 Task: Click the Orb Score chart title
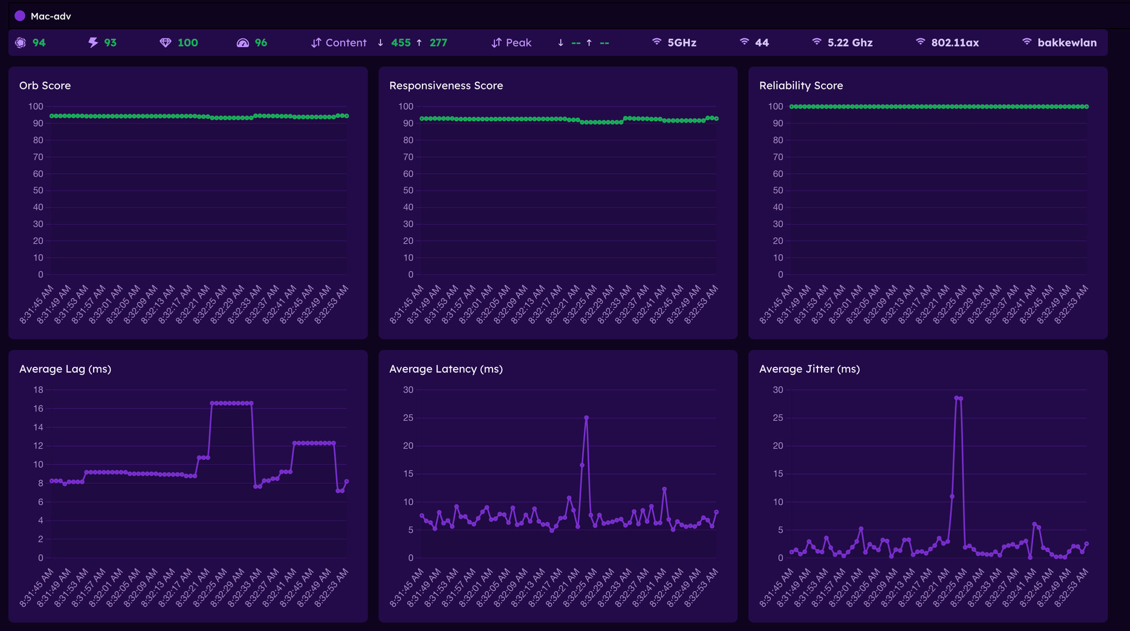[x=45, y=85]
